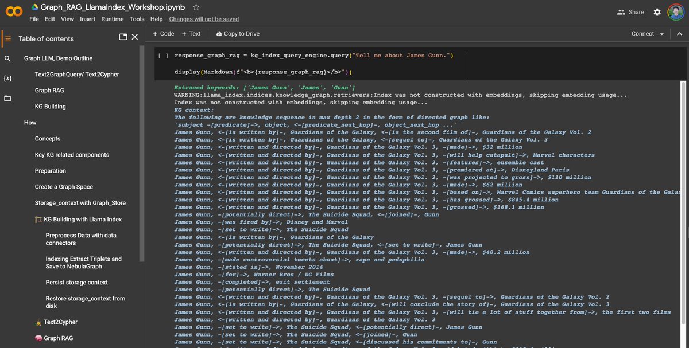Open the Insert menu
The width and height of the screenshot is (689, 348).
point(88,19)
